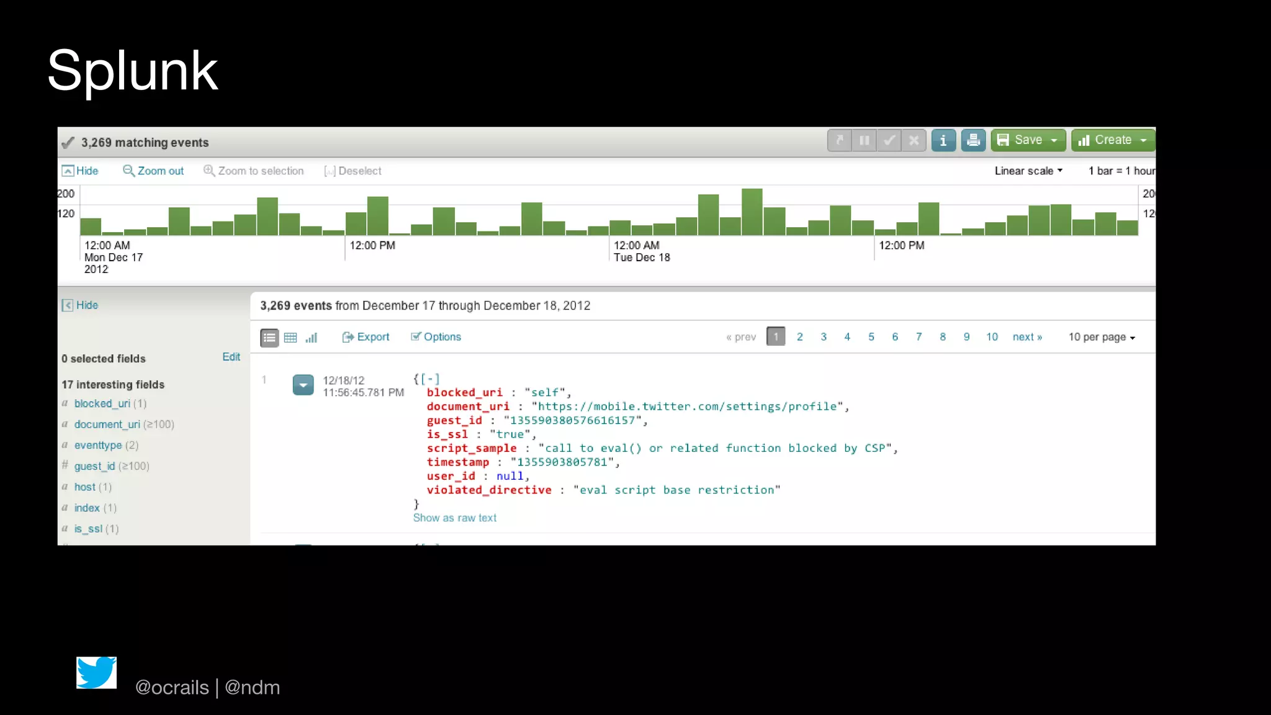Image resolution: width=1271 pixels, height=715 pixels.
Task: Switch to results chart view icon
Action: point(312,338)
